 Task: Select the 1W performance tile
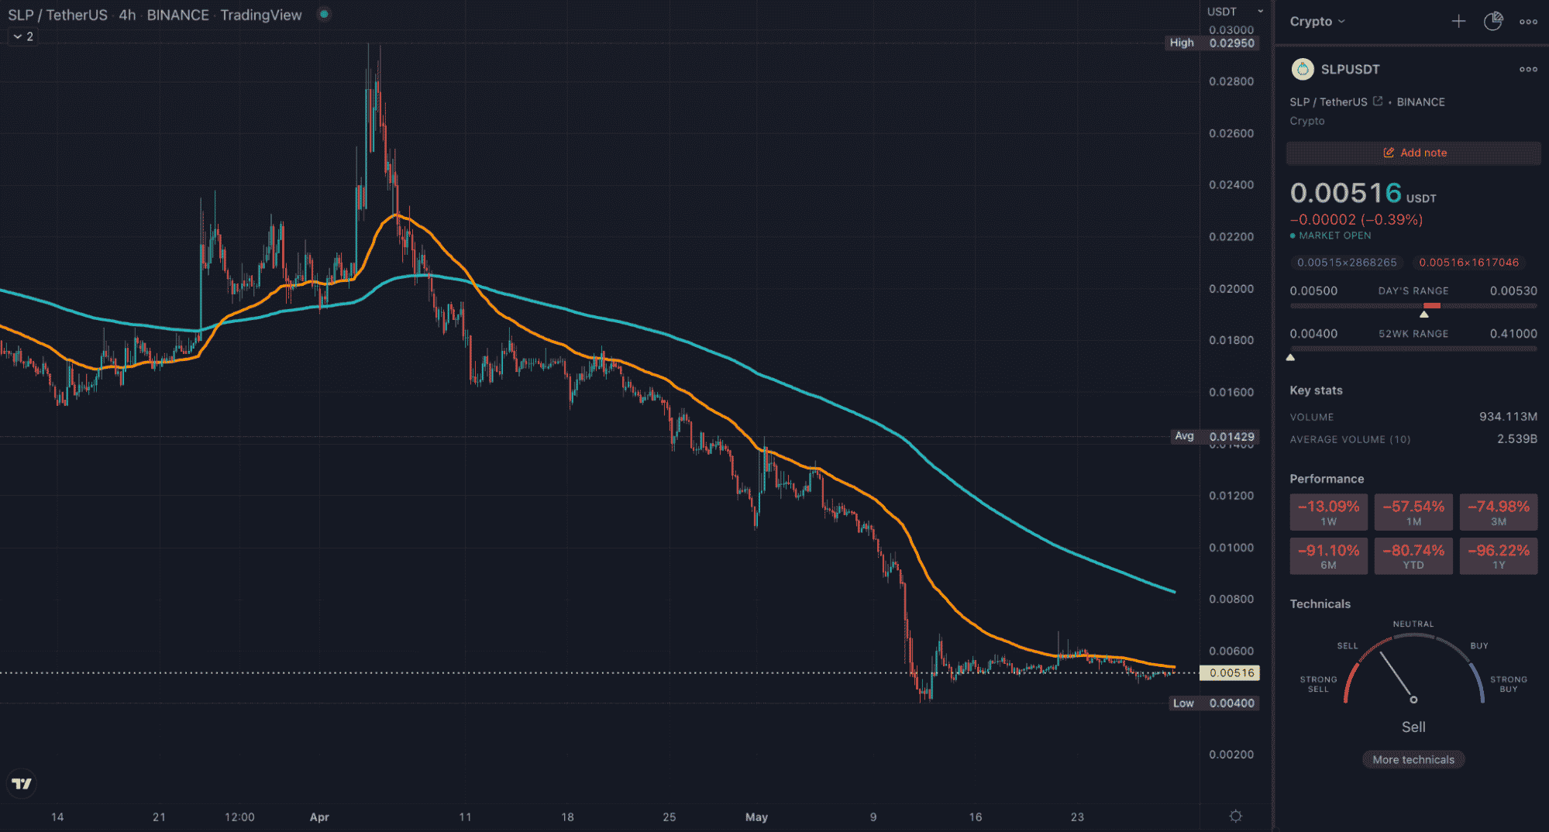[1328, 512]
